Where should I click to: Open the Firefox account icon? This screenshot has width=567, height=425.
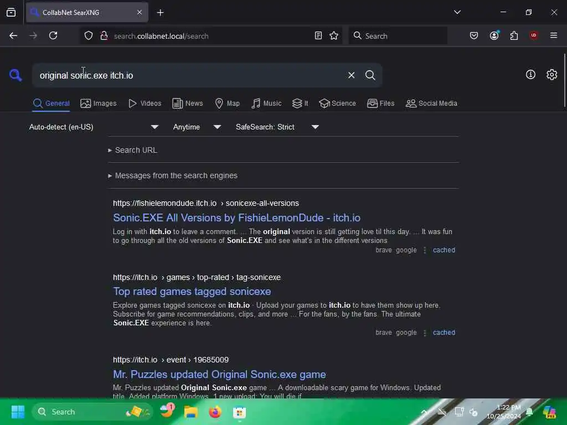click(x=494, y=36)
